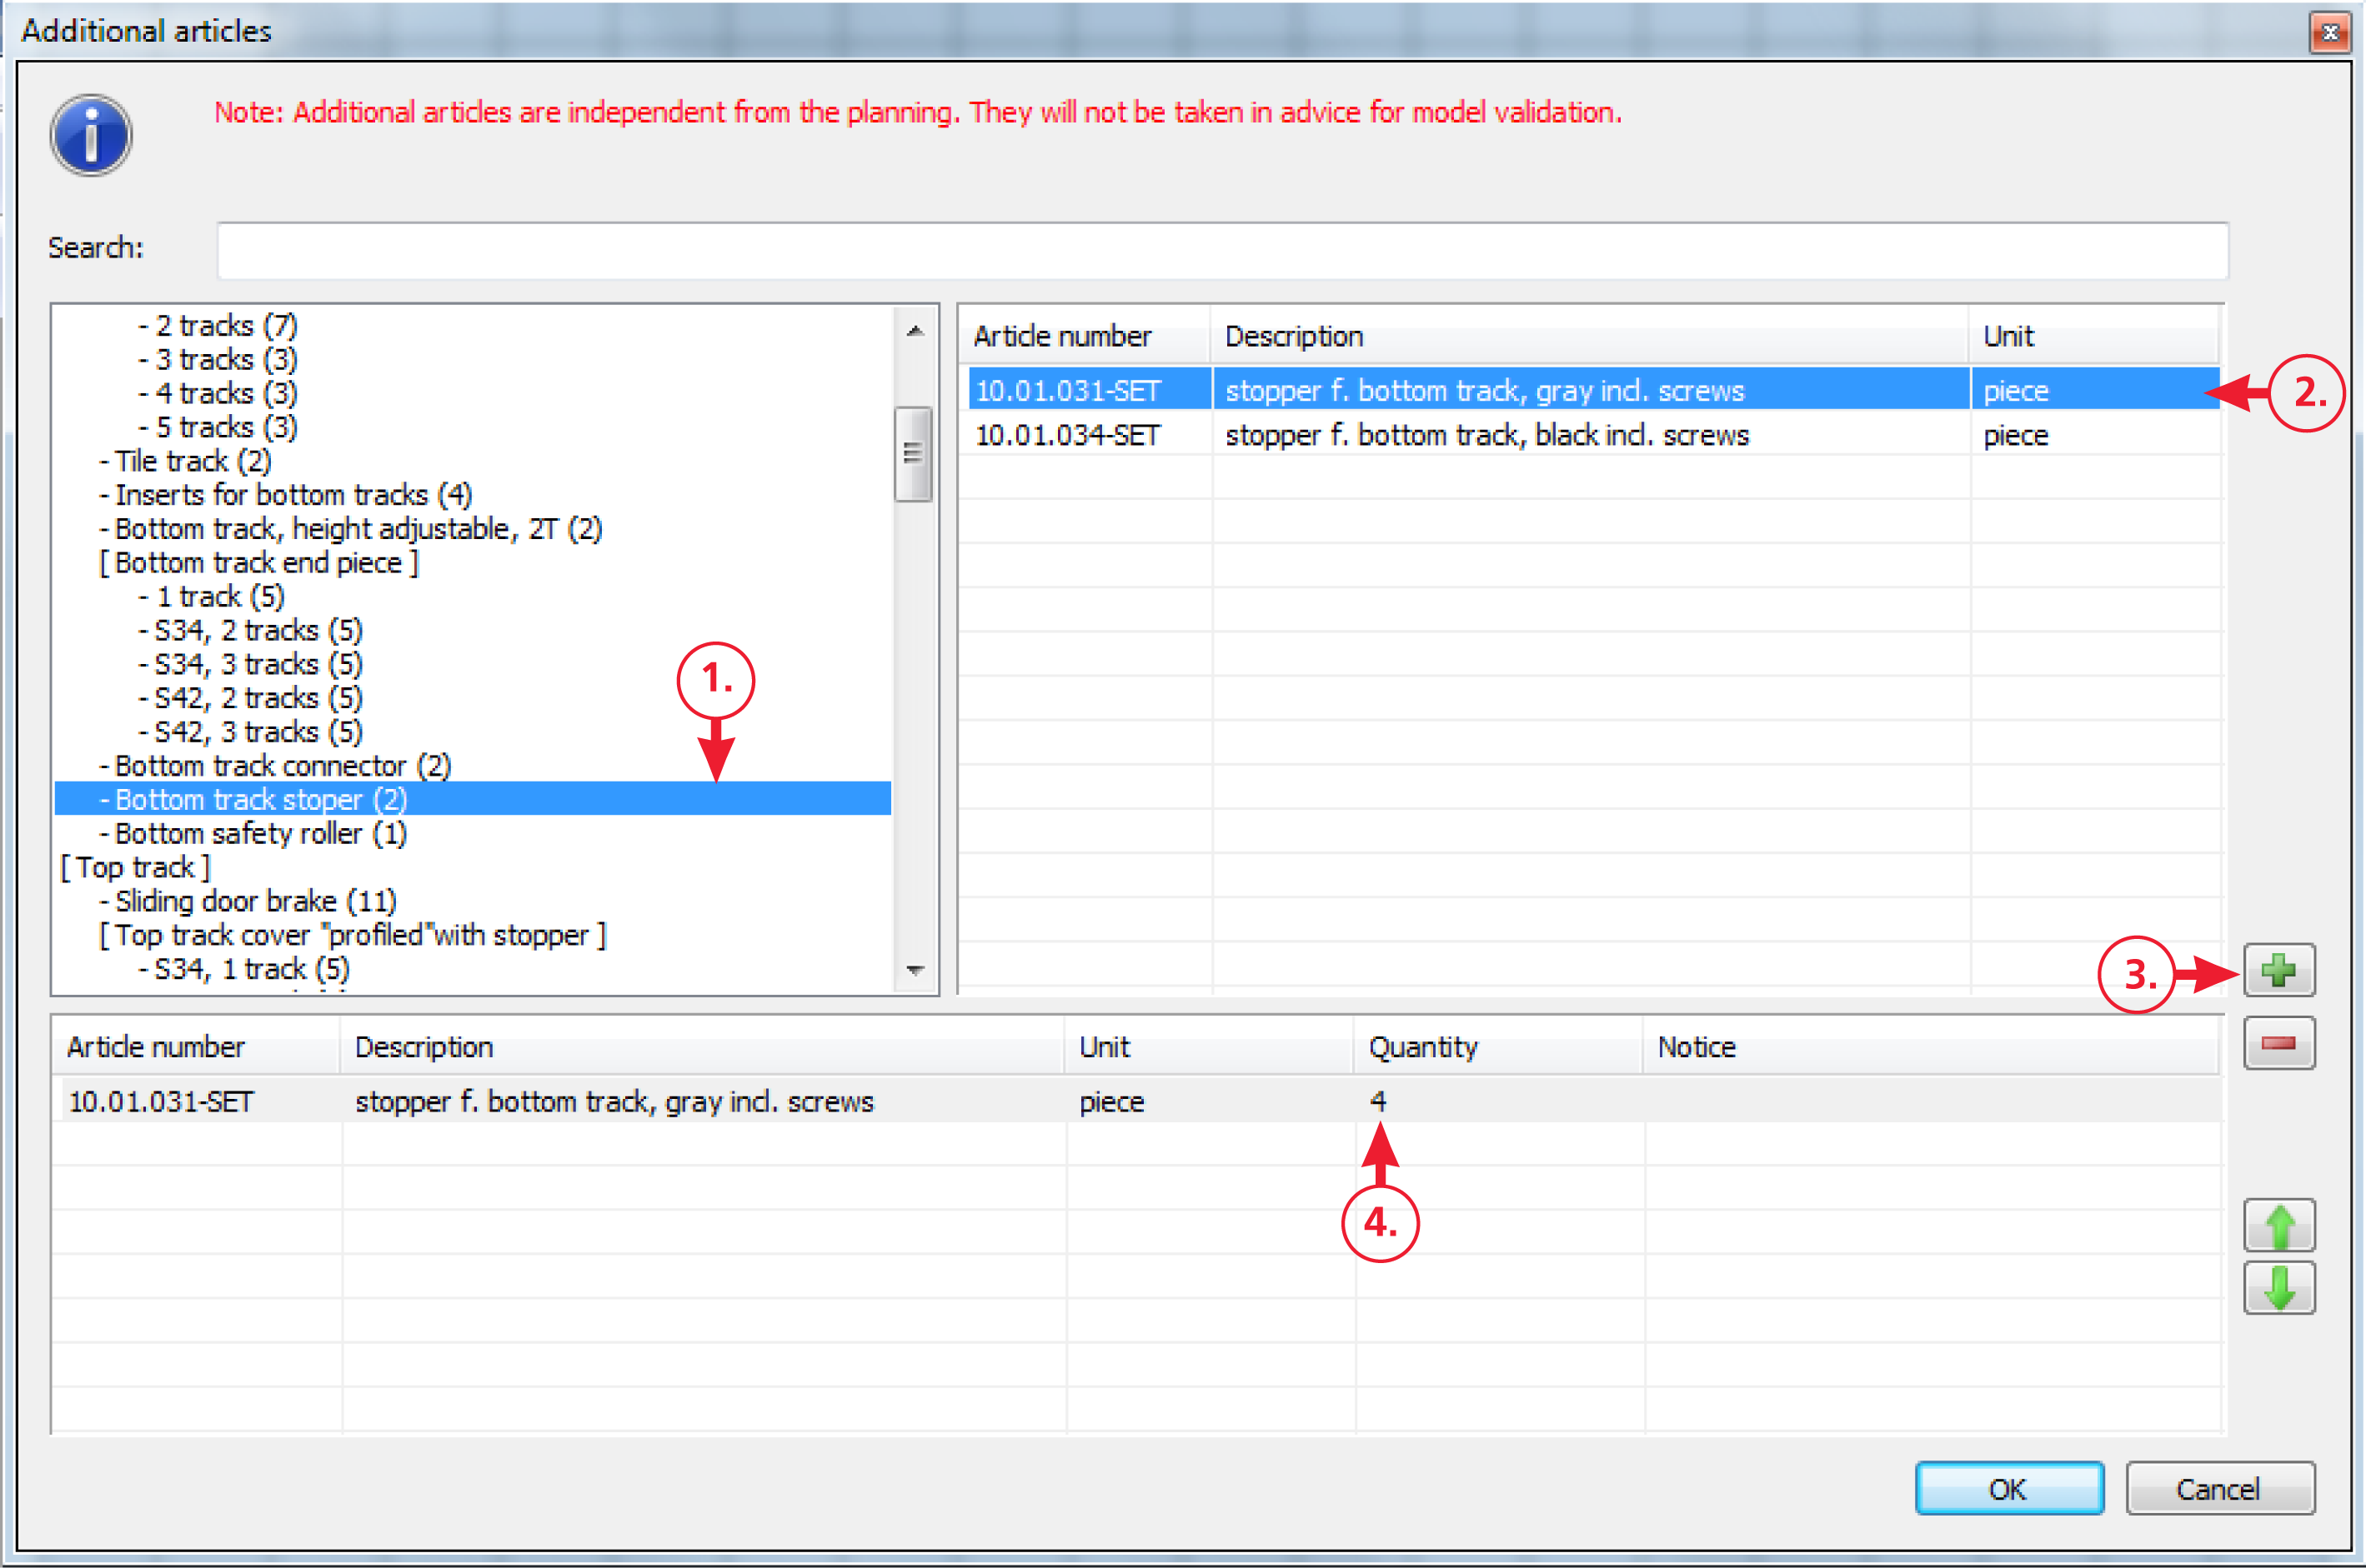Image resolution: width=2366 pixels, height=1568 pixels.
Task: Close the Additional articles dialog
Action: pos(2329,32)
